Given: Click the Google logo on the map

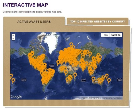Looking at the screenshot, I should (x=16, y=97).
